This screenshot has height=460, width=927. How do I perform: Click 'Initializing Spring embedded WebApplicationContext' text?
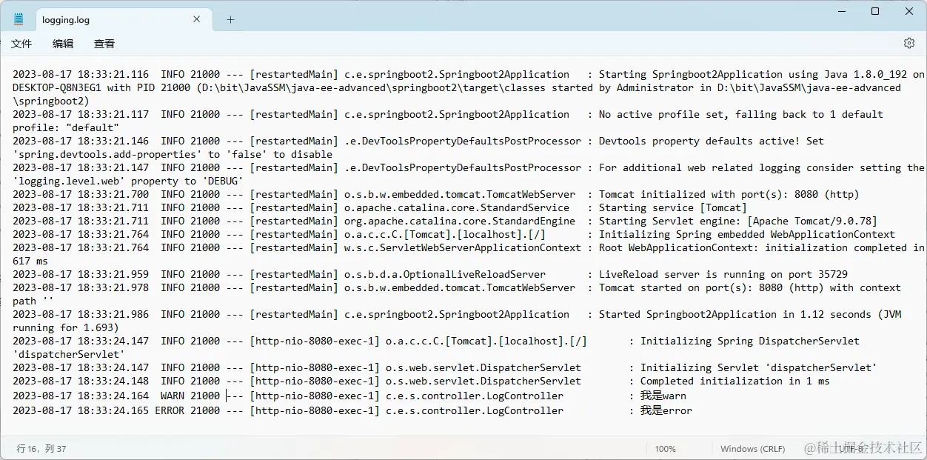tap(747, 234)
